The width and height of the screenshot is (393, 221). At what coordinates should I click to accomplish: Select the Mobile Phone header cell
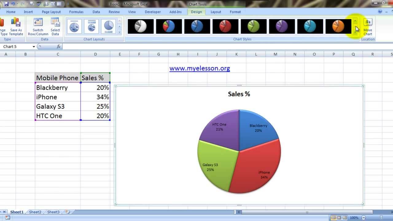point(58,78)
